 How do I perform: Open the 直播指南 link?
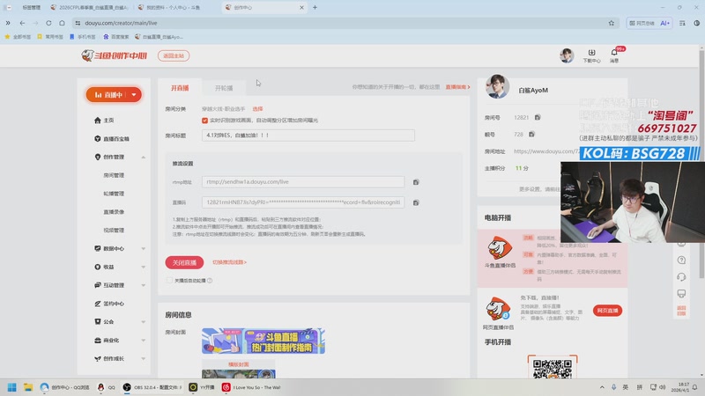[457, 87]
